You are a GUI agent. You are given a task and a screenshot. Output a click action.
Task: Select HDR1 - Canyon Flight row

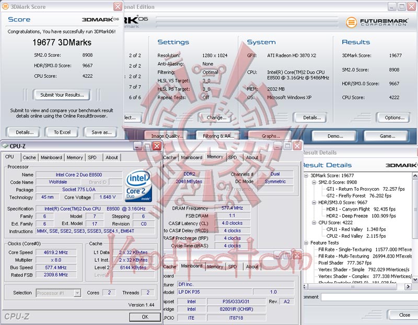click(361, 209)
